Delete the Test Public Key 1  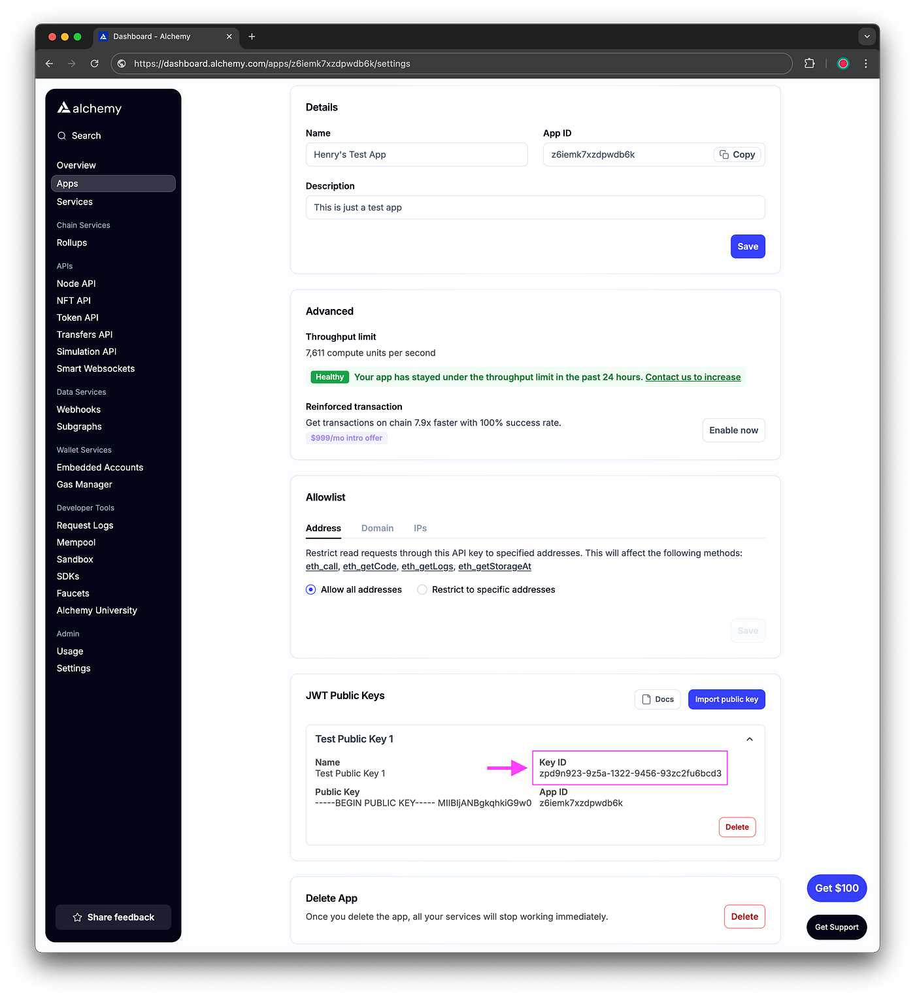(737, 827)
